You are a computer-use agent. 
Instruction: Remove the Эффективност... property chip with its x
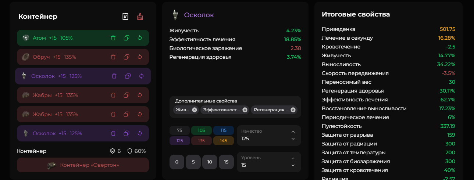(245, 109)
